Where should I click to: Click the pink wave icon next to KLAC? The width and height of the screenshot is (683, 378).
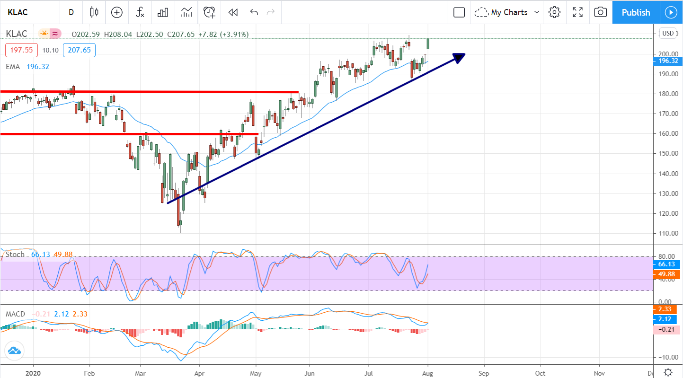(56, 34)
